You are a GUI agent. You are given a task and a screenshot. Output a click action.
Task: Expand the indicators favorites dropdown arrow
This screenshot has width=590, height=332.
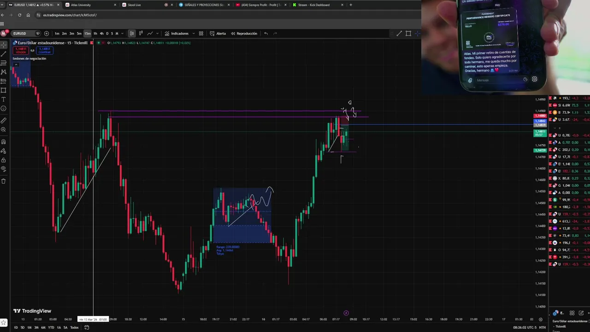(194, 33)
